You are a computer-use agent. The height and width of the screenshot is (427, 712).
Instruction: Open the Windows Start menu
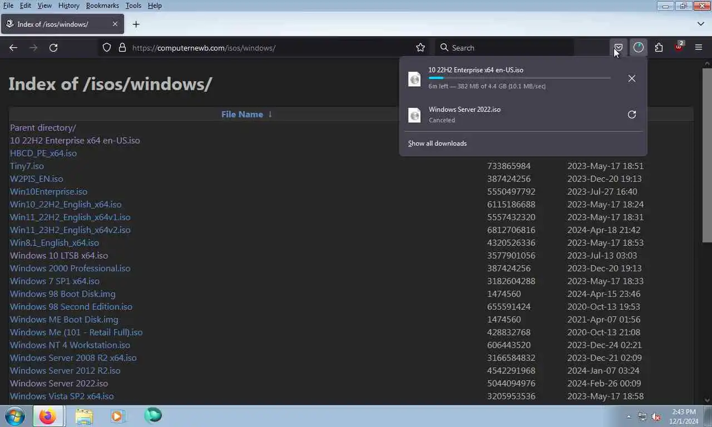pyautogui.click(x=15, y=416)
